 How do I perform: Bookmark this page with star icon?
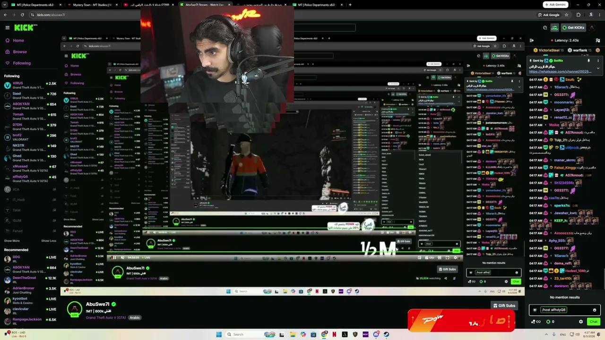(566, 15)
